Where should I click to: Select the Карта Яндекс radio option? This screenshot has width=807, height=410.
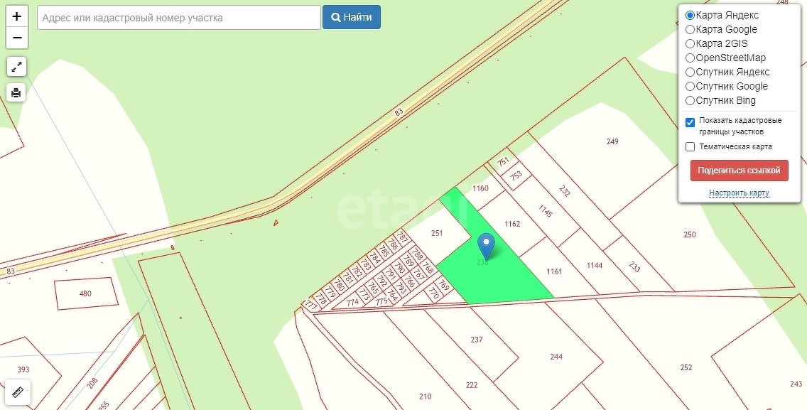pyautogui.click(x=690, y=16)
